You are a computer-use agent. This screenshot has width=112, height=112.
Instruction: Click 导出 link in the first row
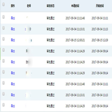point(13,18)
